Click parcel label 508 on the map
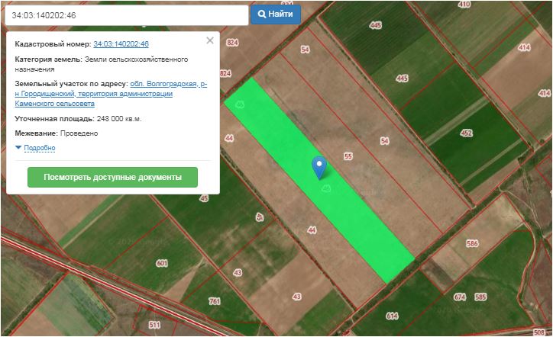Image resolution: width=553 pixels, height=337 pixels. coord(539,332)
